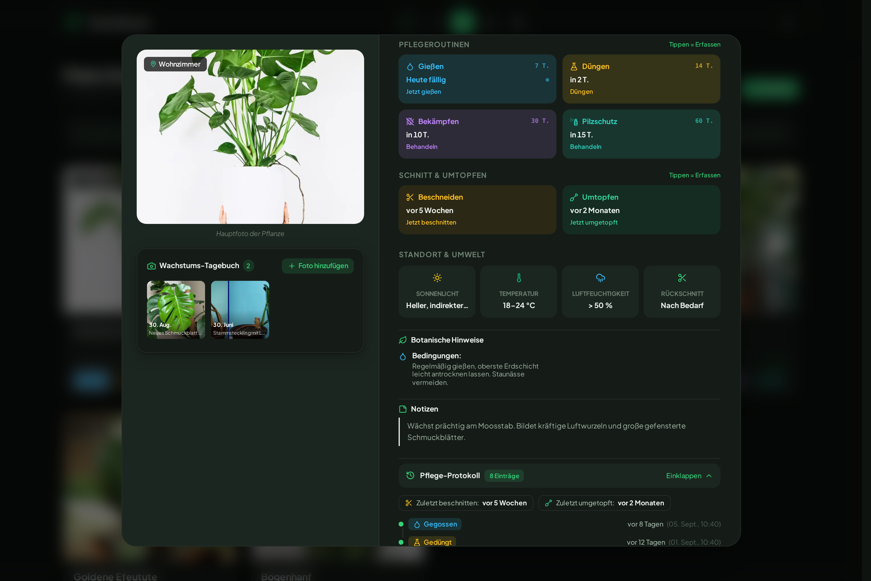871x581 pixels.
Task: Click the Sonnenlicht value Heller, indirekter…
Action: click(437, 306)
